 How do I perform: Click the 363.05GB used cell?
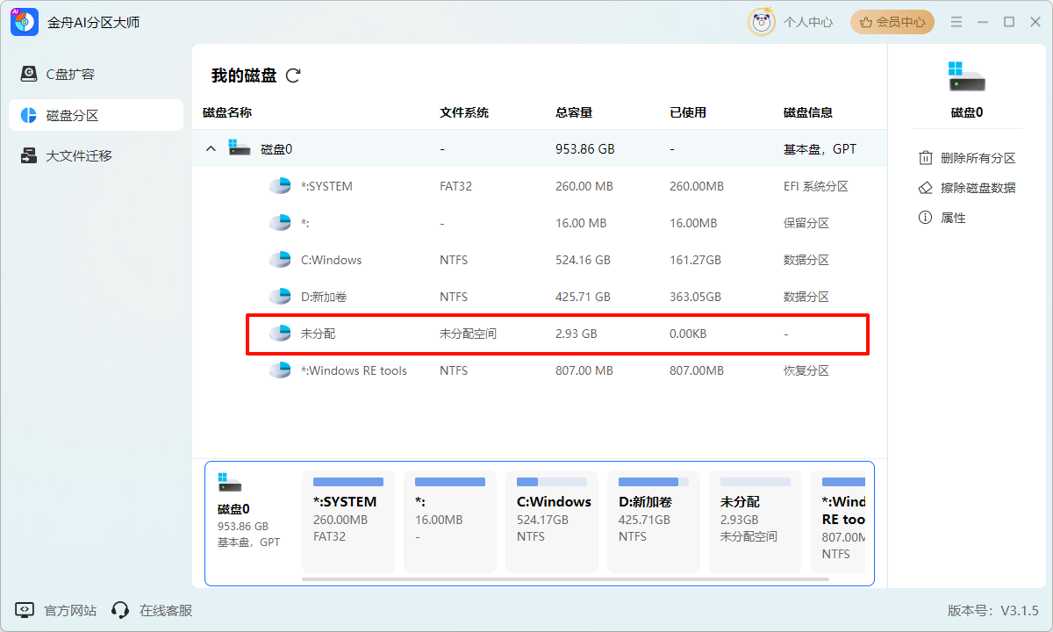pos(695,297)
